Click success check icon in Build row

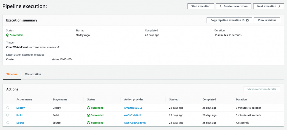click(88, 115)
